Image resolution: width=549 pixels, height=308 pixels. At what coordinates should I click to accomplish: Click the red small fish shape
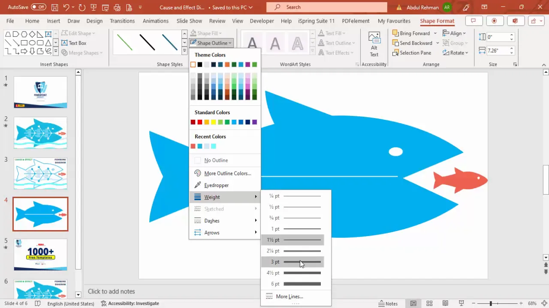point(460,180)
